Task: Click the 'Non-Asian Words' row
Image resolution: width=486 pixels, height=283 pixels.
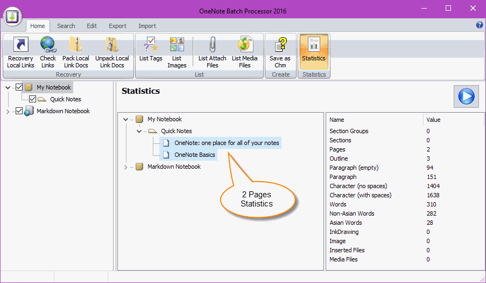Action: 405,213
